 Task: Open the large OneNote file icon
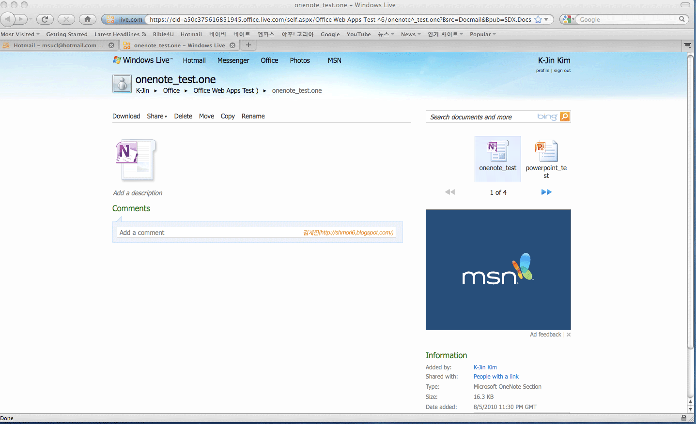136,160
